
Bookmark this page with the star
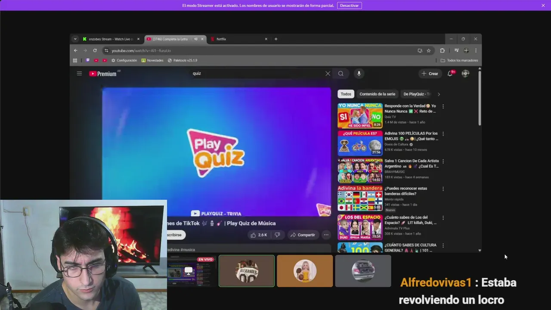[429, 50]
